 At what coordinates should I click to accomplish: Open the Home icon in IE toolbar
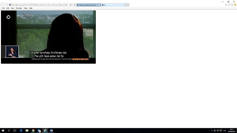(226, 5)
